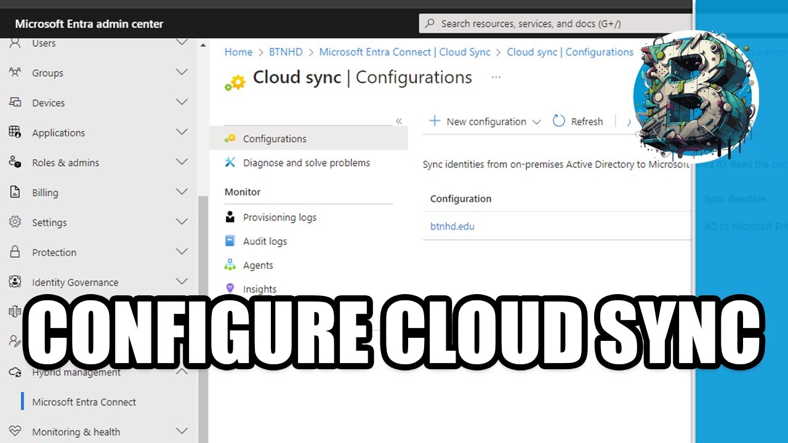Click the Agents hierarchy icon
This screenshot has height=443, width=788.
(x=230, y=265)
